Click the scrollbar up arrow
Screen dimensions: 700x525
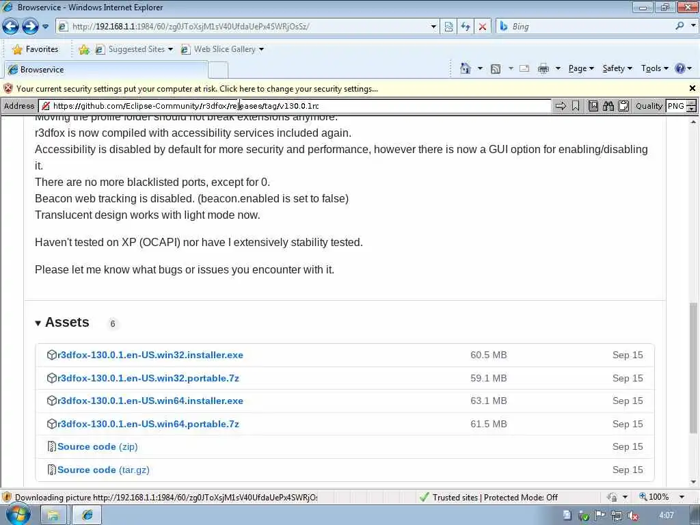click(x=693, y=122)
